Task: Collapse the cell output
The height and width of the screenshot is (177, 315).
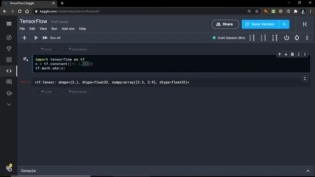Action: 305,79
